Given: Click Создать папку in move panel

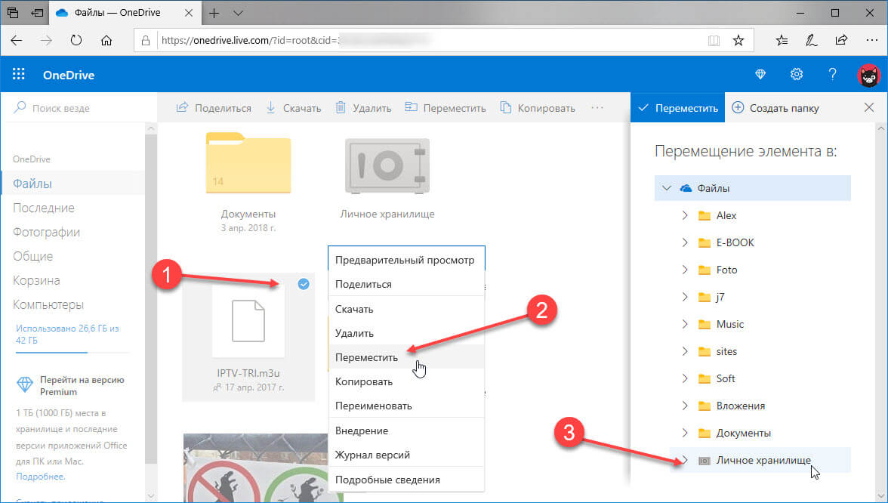Looking at the screenshot, I should point(775,107).
